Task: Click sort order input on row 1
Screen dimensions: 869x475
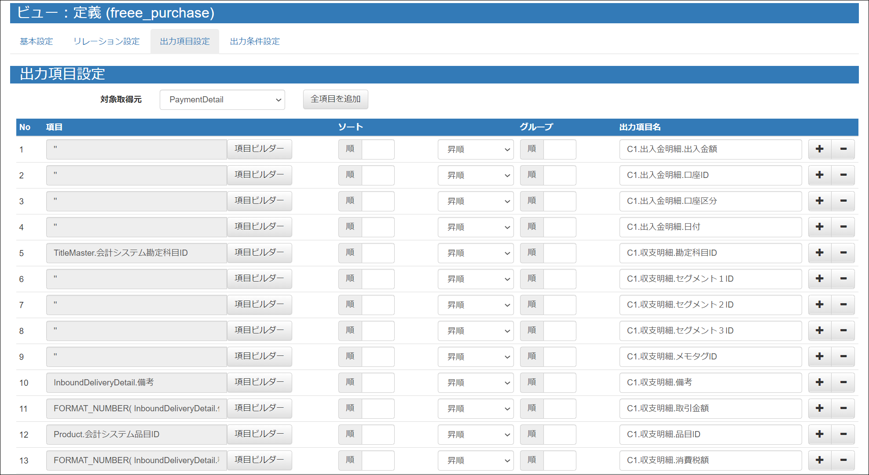Action: pyautogui.click(x=378, y=149)
